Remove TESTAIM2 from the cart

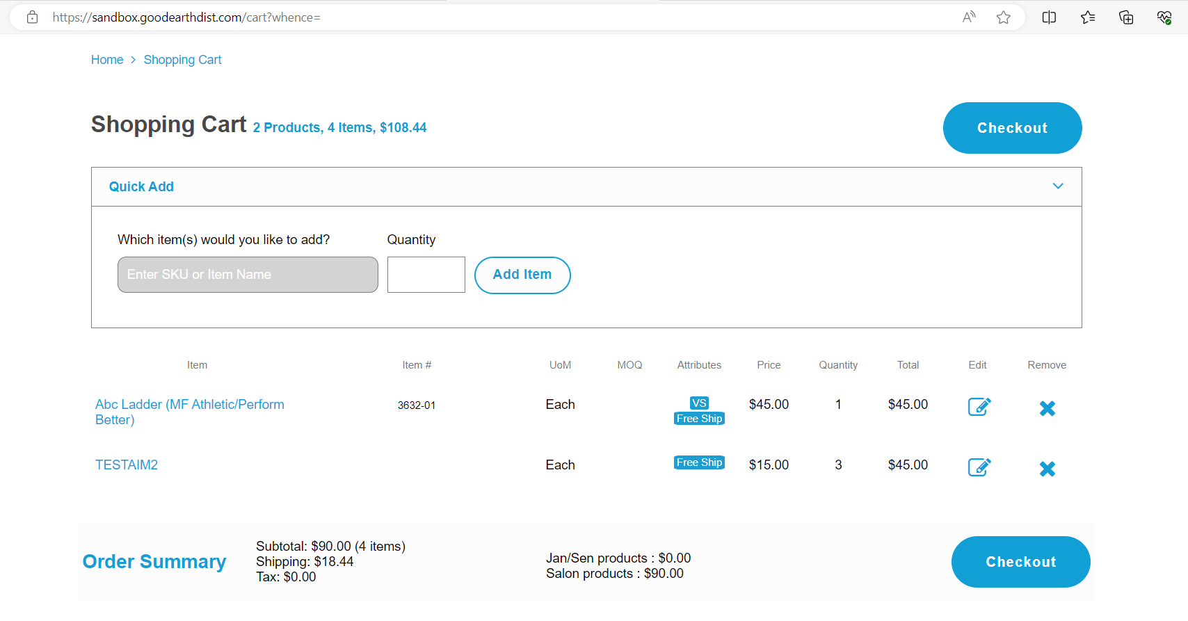(1047, 469)
